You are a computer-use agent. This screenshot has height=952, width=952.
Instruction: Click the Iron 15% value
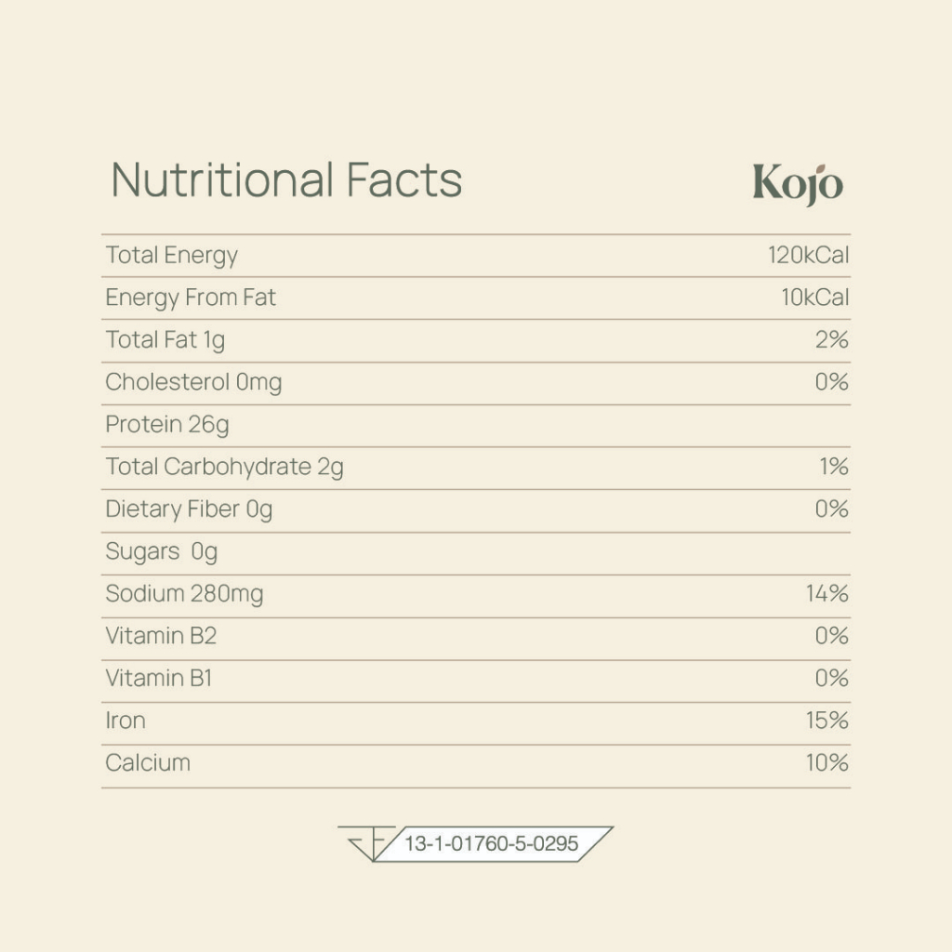826,721
